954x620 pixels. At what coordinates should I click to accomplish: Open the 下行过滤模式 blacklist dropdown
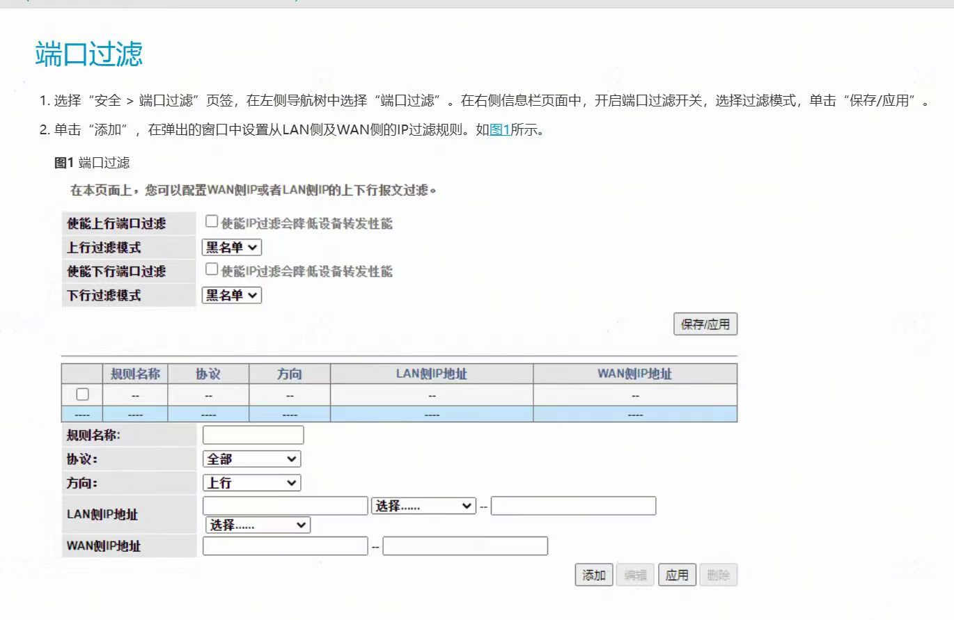(232, 295)
